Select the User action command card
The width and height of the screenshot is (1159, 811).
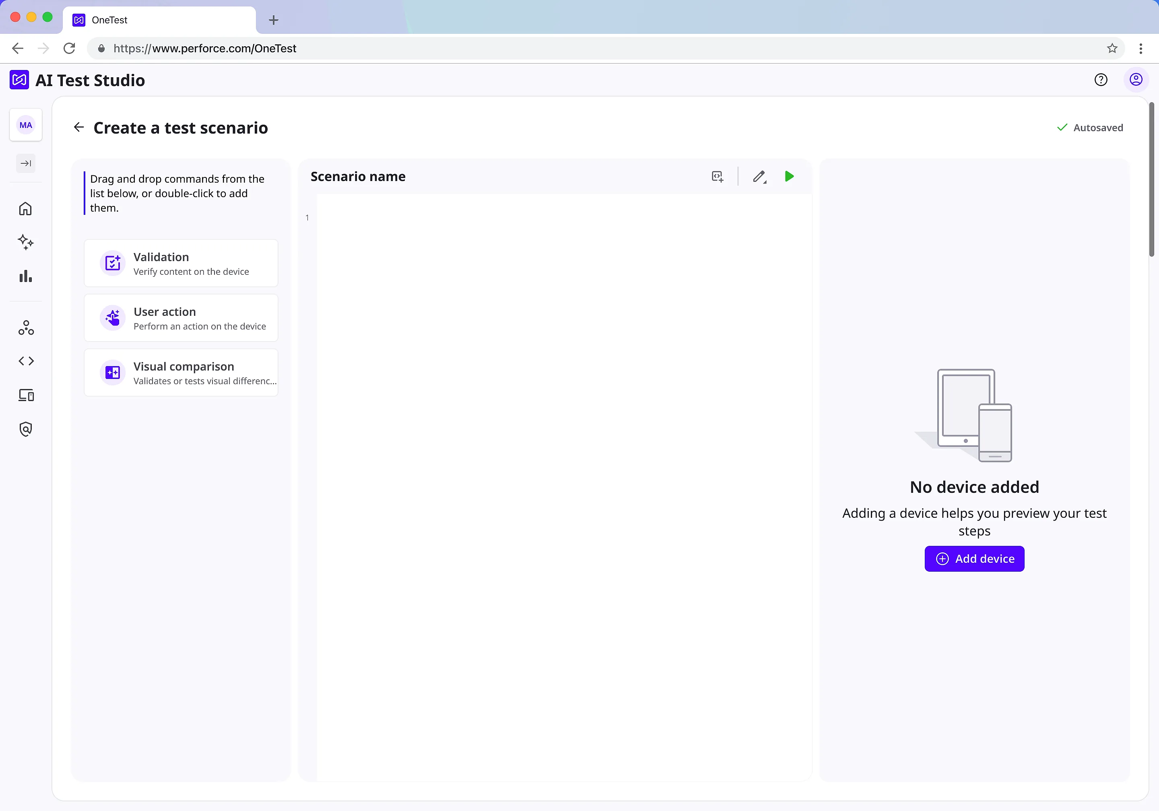[x=181, y=318]
